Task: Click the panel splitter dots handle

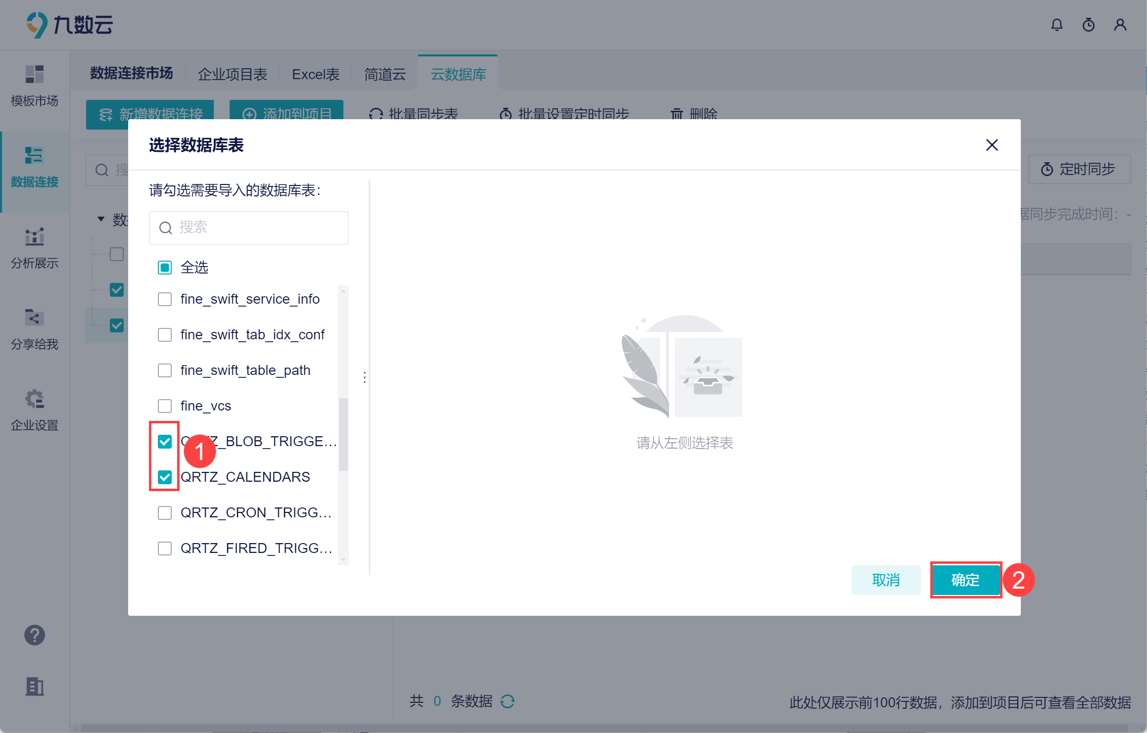Action: (x=365, y=377)
